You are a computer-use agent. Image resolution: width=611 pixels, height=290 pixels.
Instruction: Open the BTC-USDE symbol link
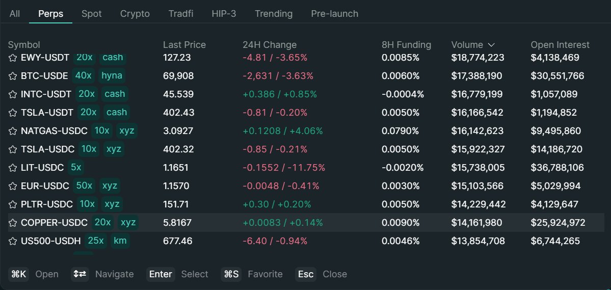(44, 76)
